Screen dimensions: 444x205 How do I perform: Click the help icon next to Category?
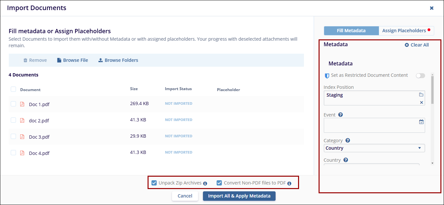348,141
